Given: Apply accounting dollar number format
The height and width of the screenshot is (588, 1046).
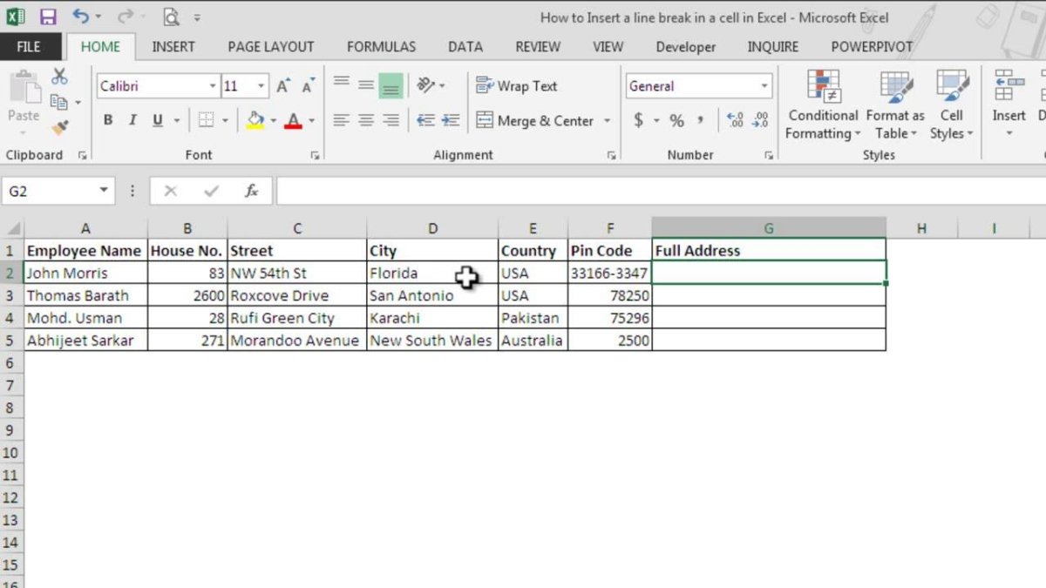Looking at the screenshot, I should click(639, 120).
